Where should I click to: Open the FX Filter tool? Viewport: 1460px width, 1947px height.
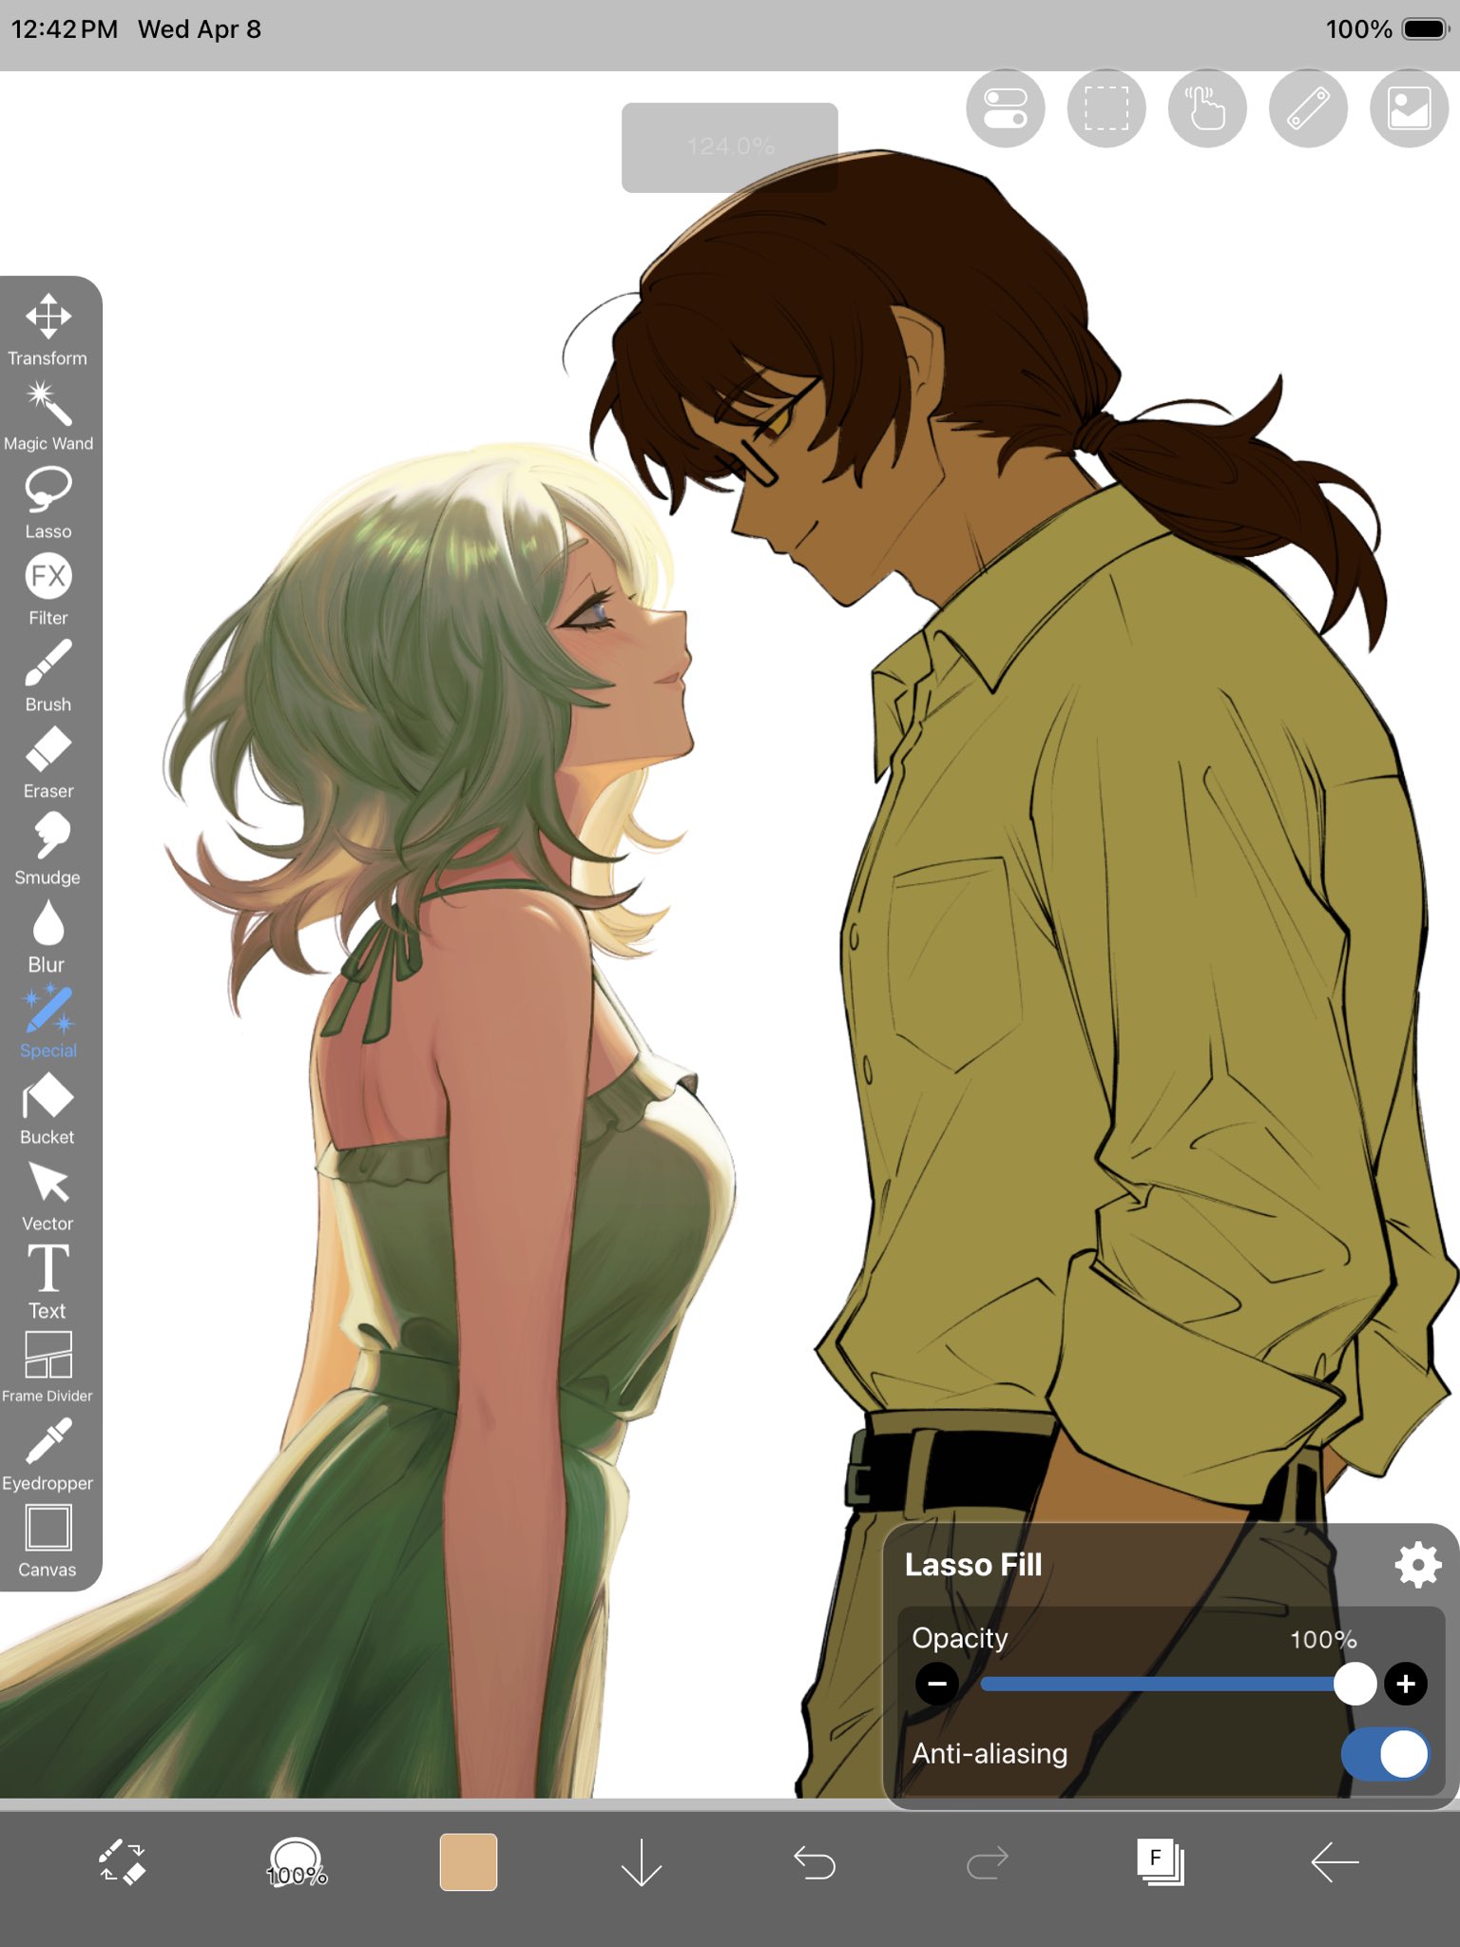pos(48,589)
